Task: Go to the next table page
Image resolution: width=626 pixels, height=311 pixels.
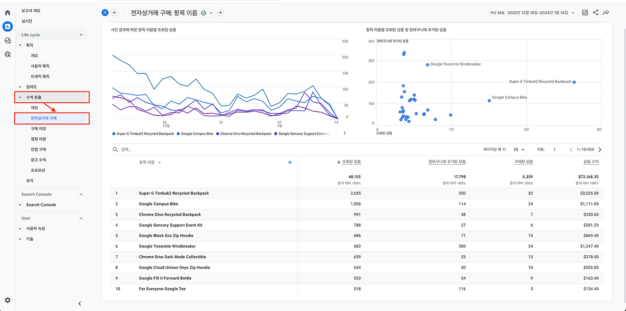Action: (x=600, y=150)
